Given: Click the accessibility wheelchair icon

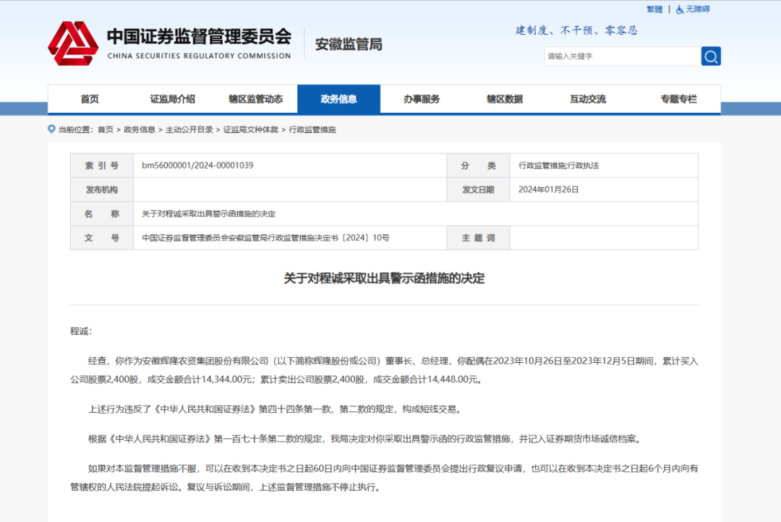Looking at the screenshot, I should pyautogui.click(x=679, y=9).
